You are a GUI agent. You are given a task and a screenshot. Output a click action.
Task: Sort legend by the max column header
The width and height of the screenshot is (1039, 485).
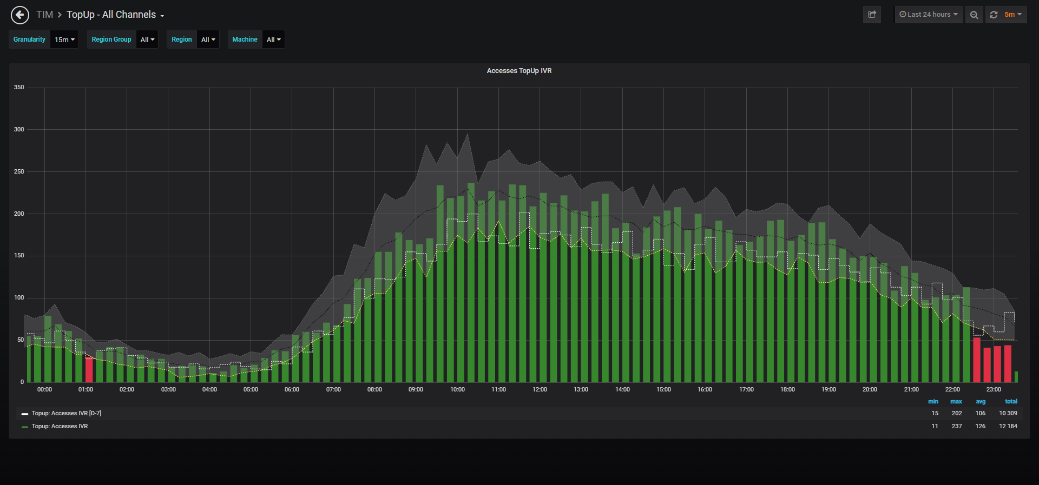coord(956,402)
